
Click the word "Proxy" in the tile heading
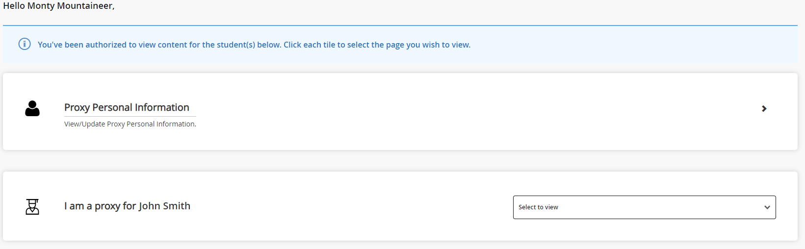pyautogui.click(x=77, y=107)
